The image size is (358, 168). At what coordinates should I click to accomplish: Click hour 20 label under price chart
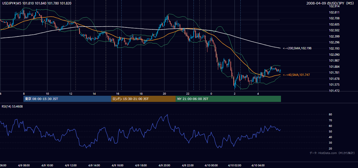[164, 94]
